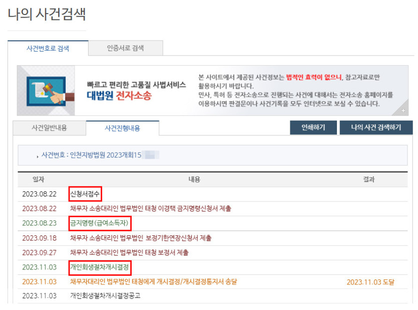The width and height of the screenshot is (418, 310).
Task: Select the 사건진행내용 tab
Action: click(122, 128)
